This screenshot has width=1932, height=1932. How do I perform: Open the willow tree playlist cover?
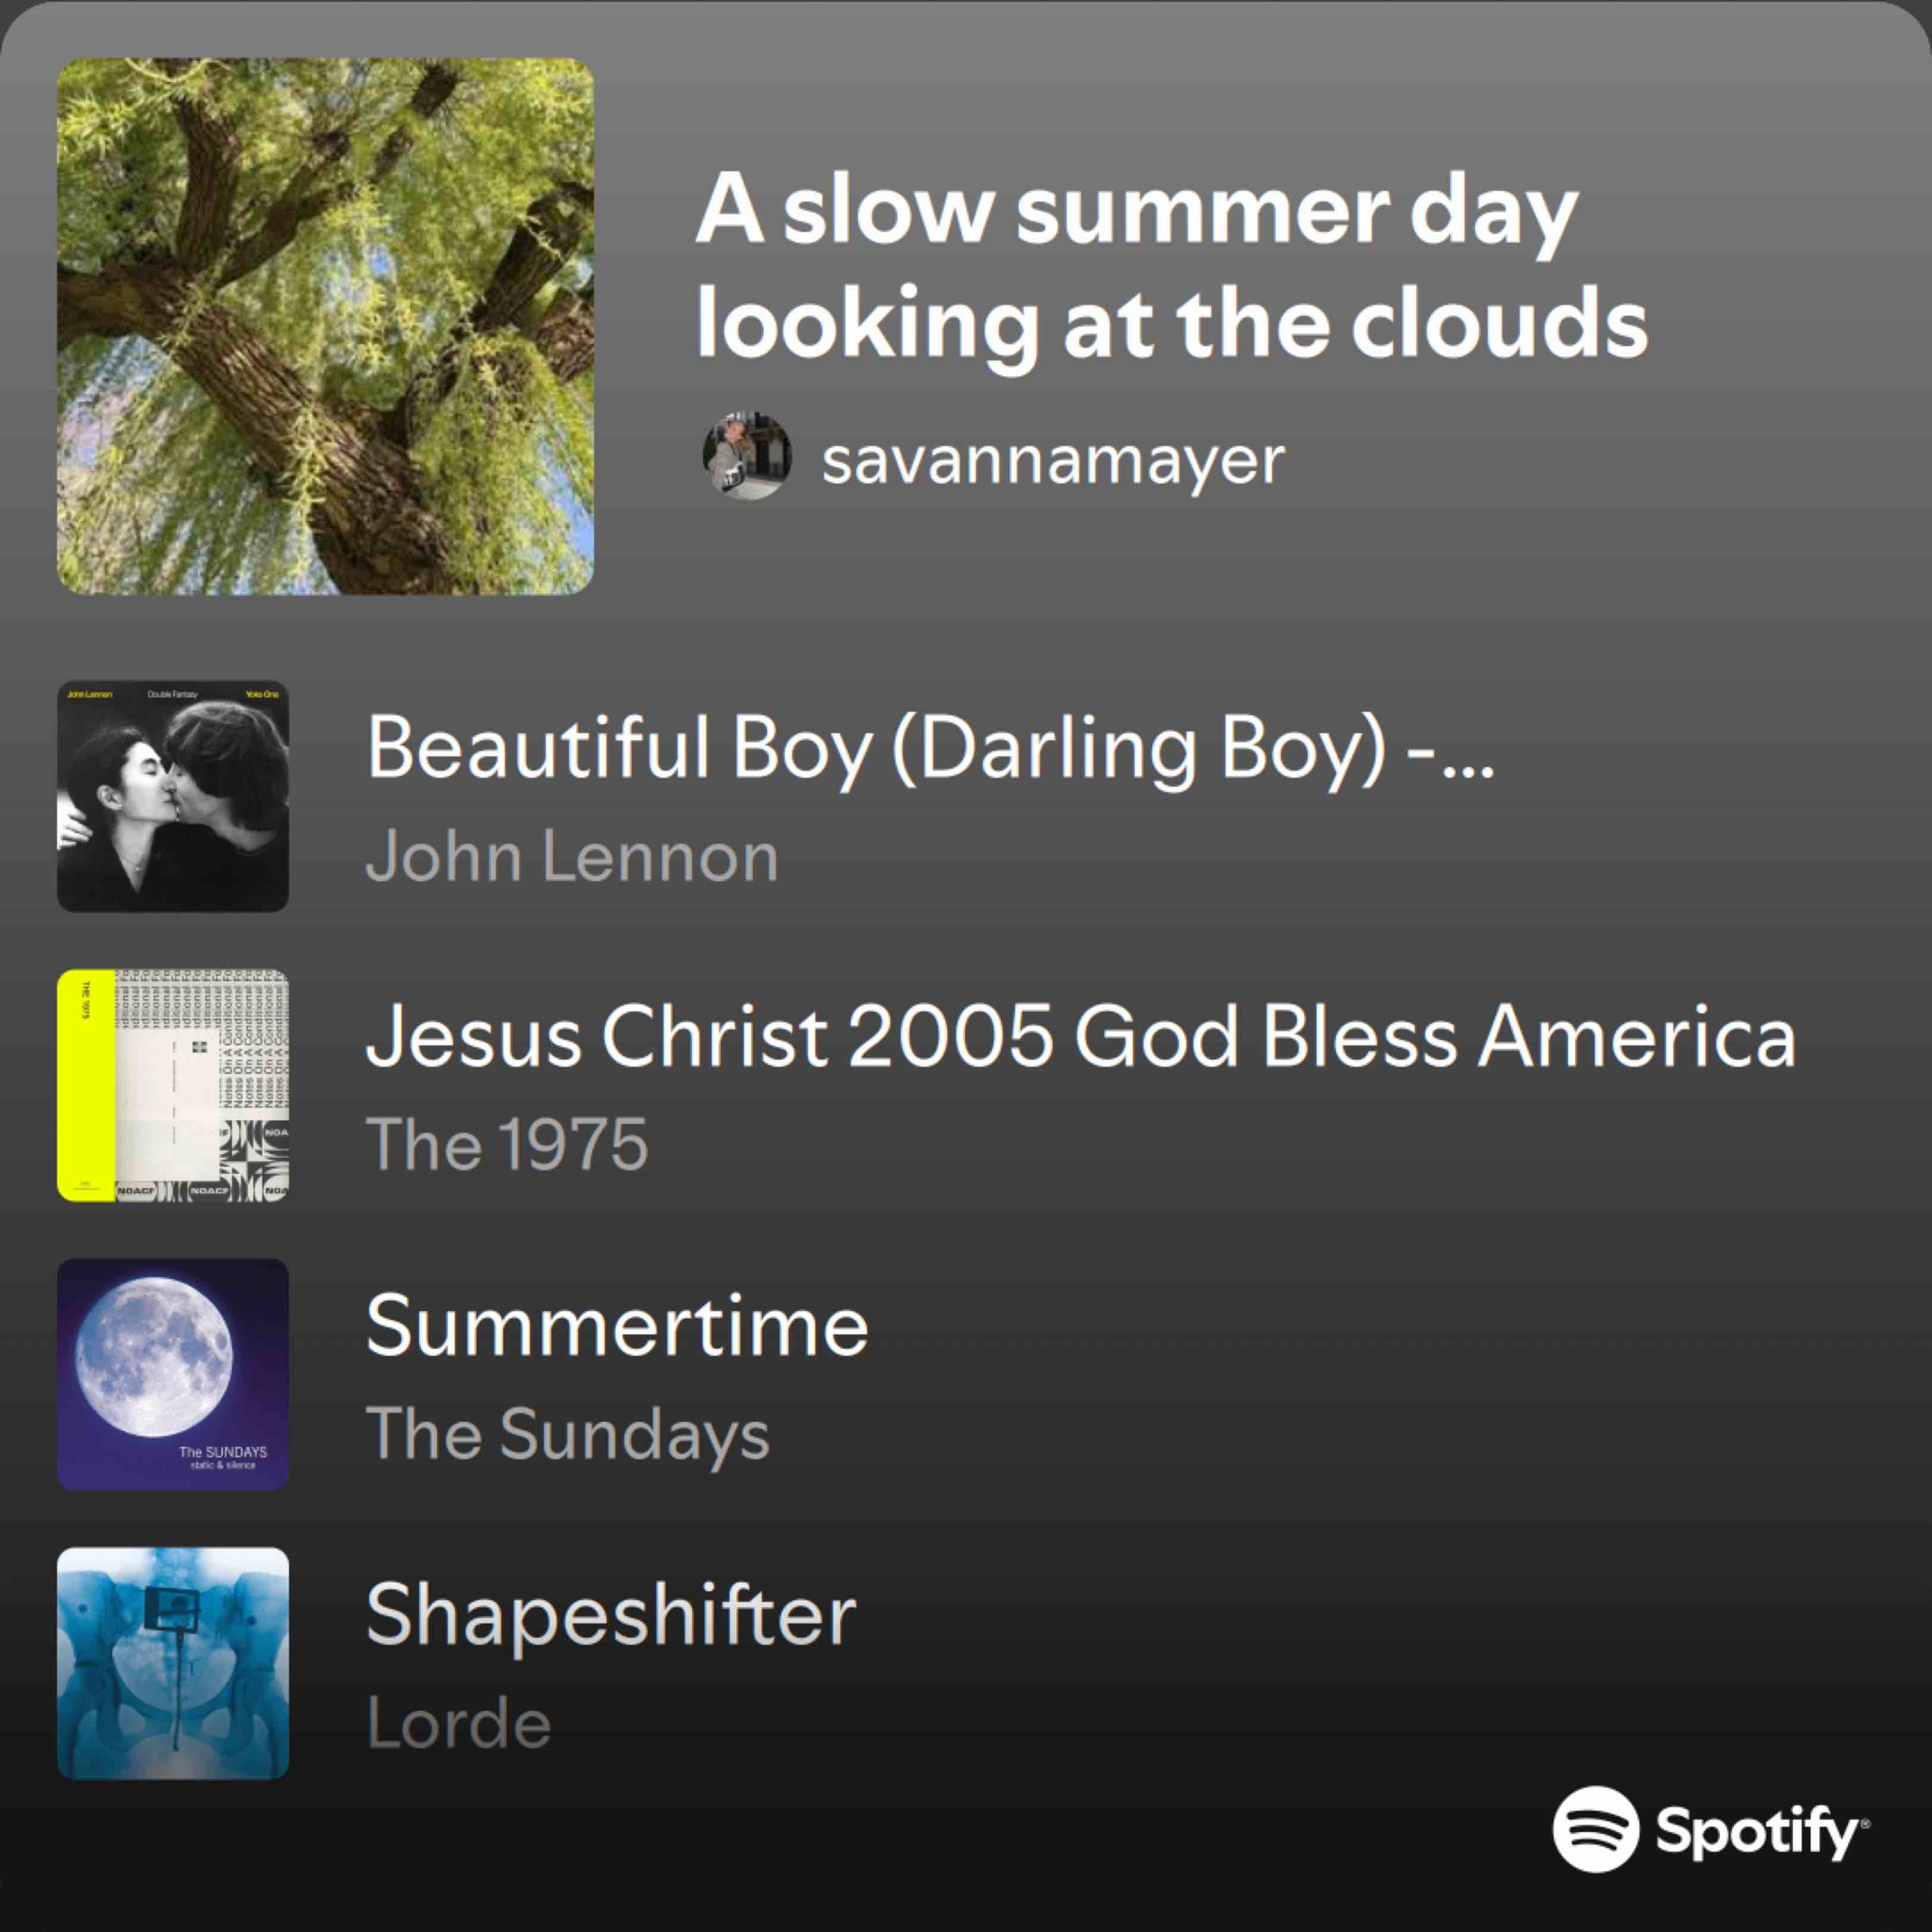pyautogui.click(x=325, y=326)
